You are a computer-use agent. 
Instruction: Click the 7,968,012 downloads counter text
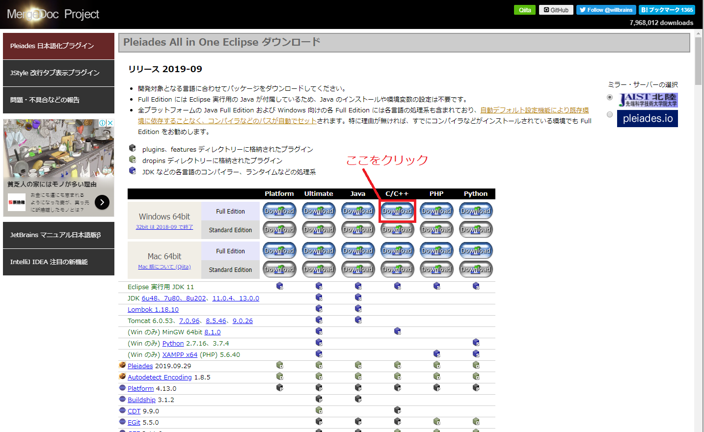(x=661, y=23)
